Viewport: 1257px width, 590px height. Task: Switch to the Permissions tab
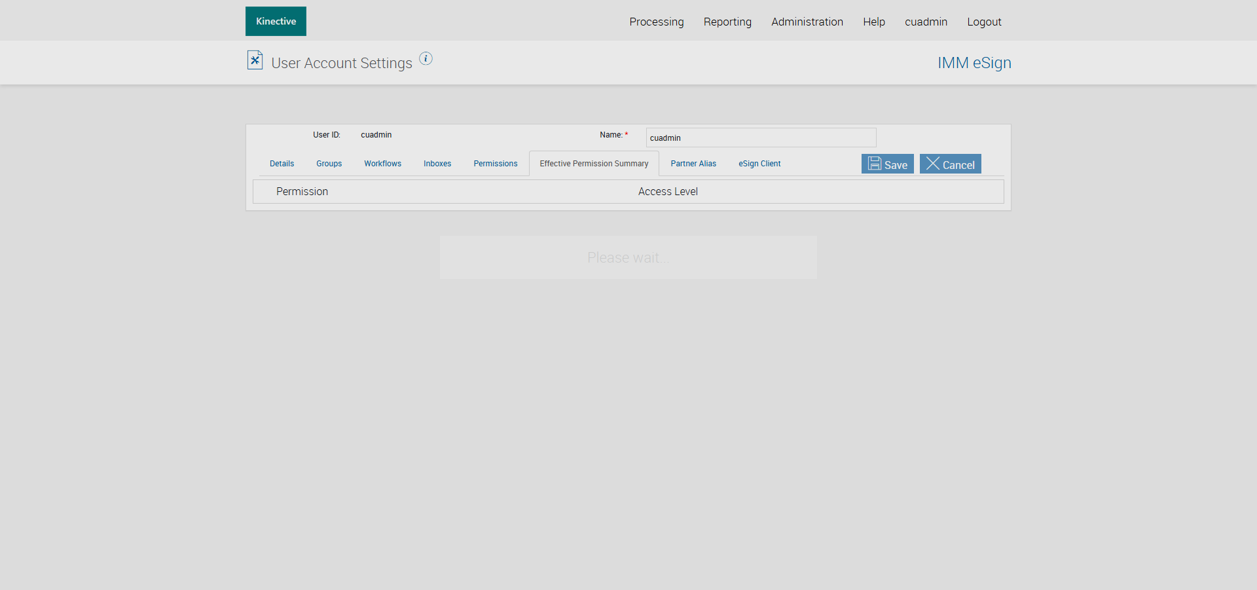click(496, 164)
